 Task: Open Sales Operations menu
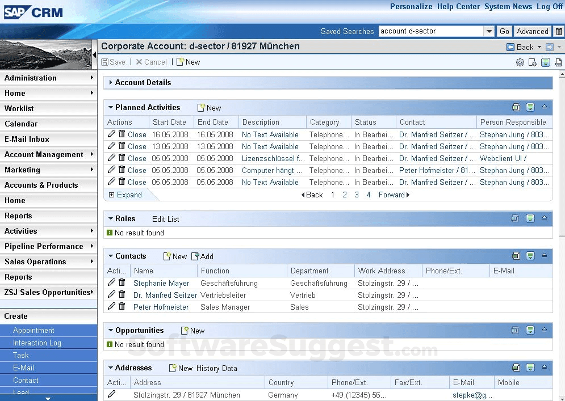click(48, 261)
